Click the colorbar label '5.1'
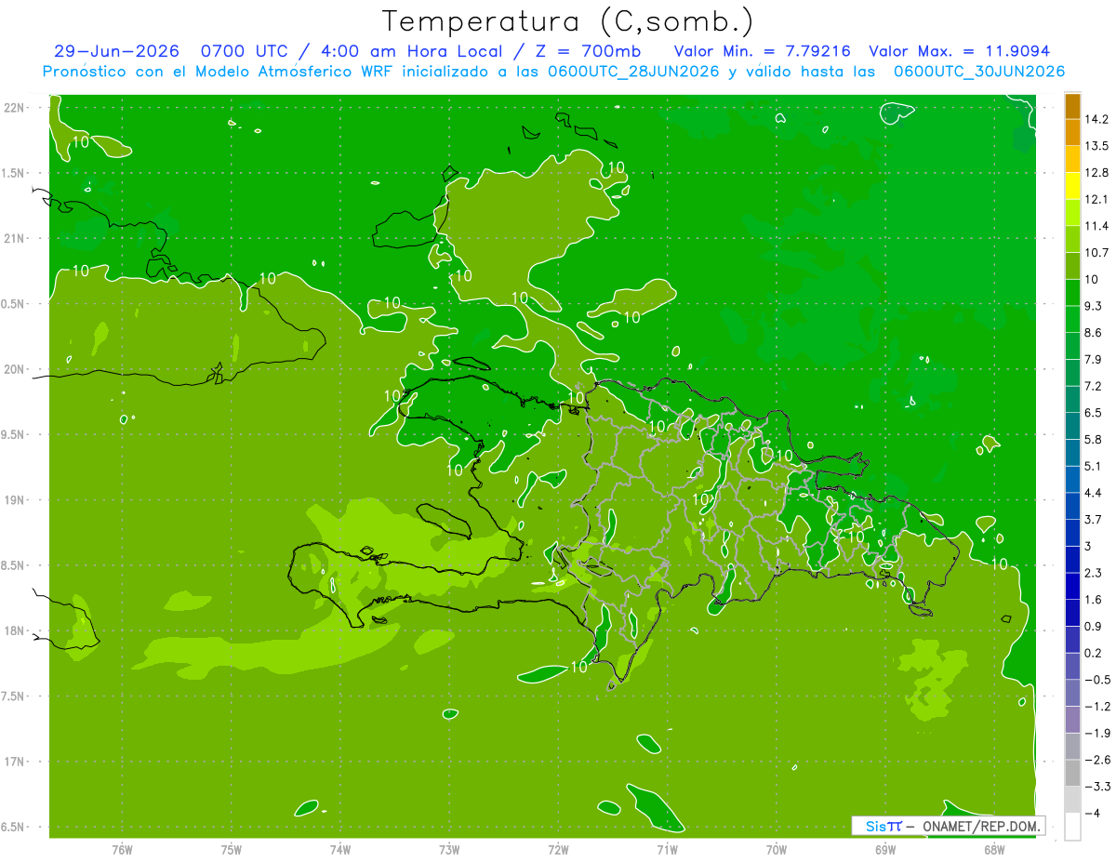Viewport: 1116px width, 862px height. [x=1094, y=466]
